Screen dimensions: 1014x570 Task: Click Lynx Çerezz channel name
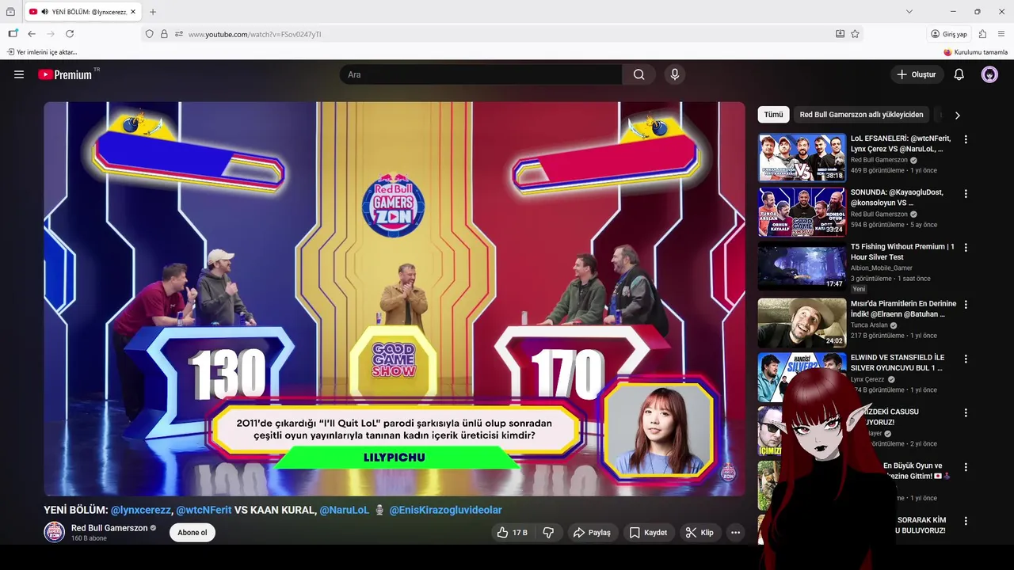click(867, 379)
